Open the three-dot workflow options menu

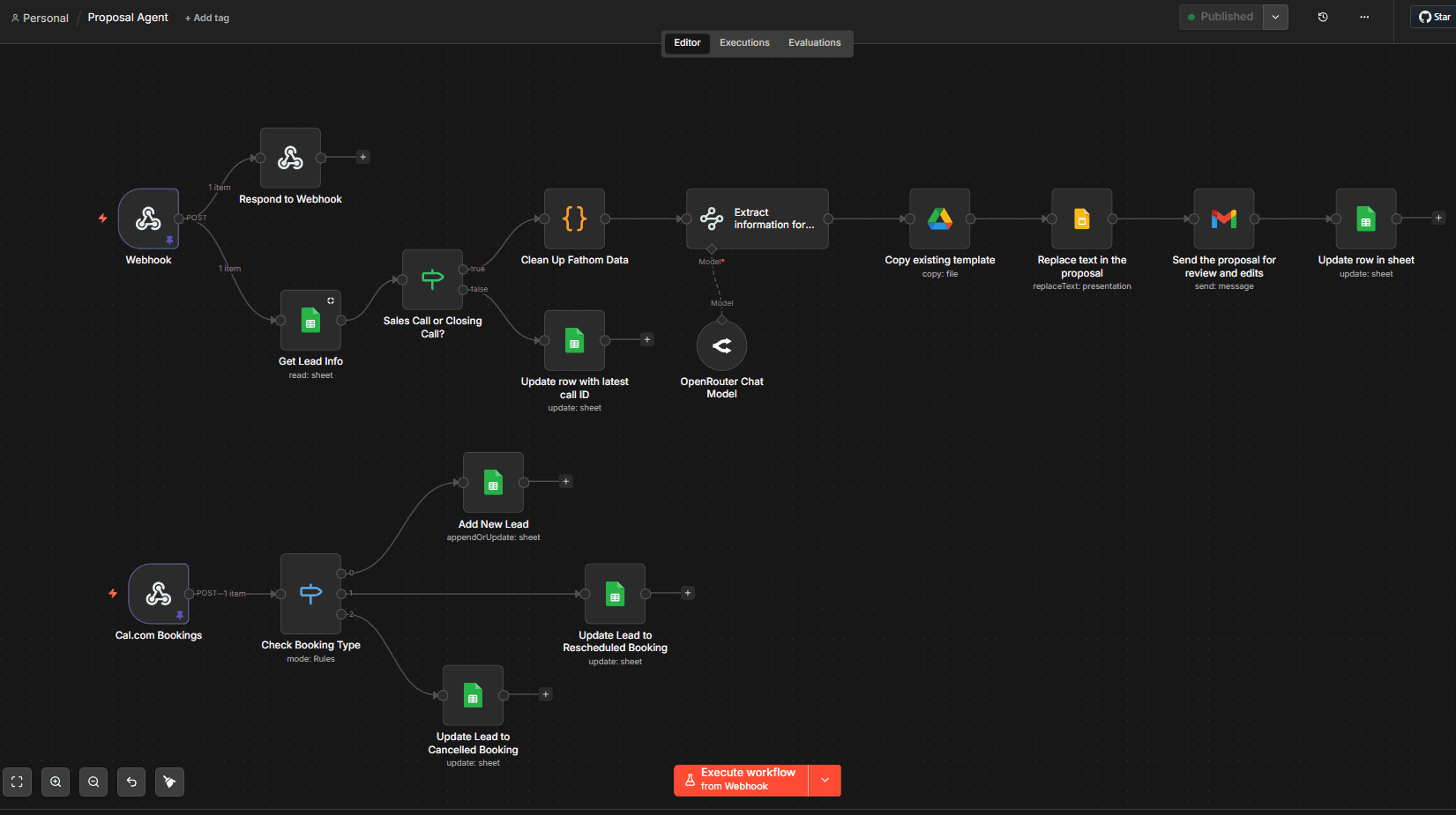(1364, 17)
